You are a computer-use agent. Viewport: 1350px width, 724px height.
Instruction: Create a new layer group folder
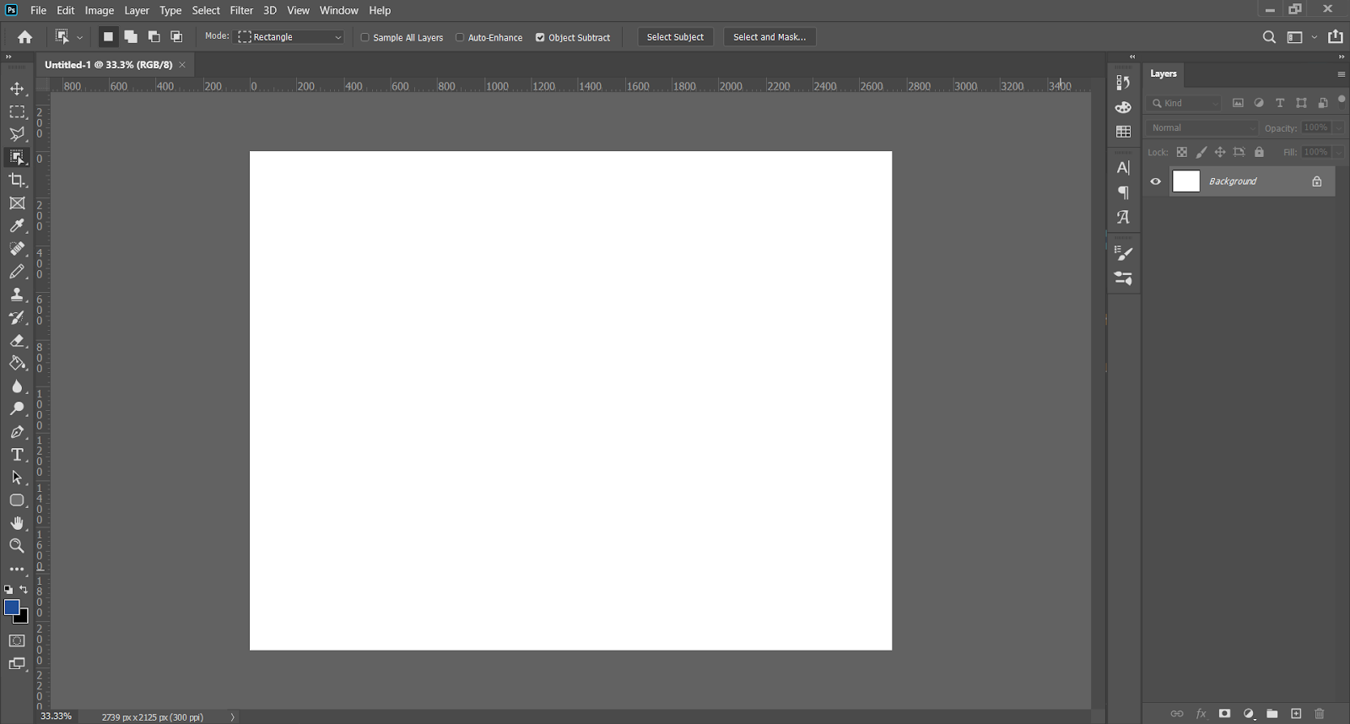(1272, 713)
